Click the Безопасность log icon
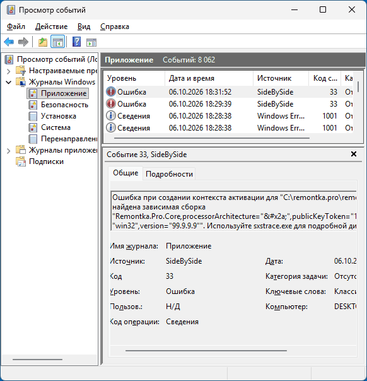 [33, 105]
